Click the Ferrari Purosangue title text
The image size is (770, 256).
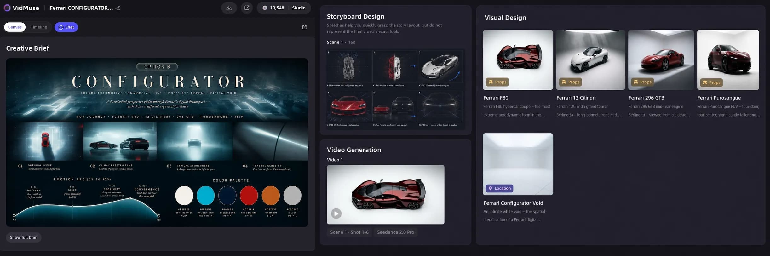[x=719, y=98]
